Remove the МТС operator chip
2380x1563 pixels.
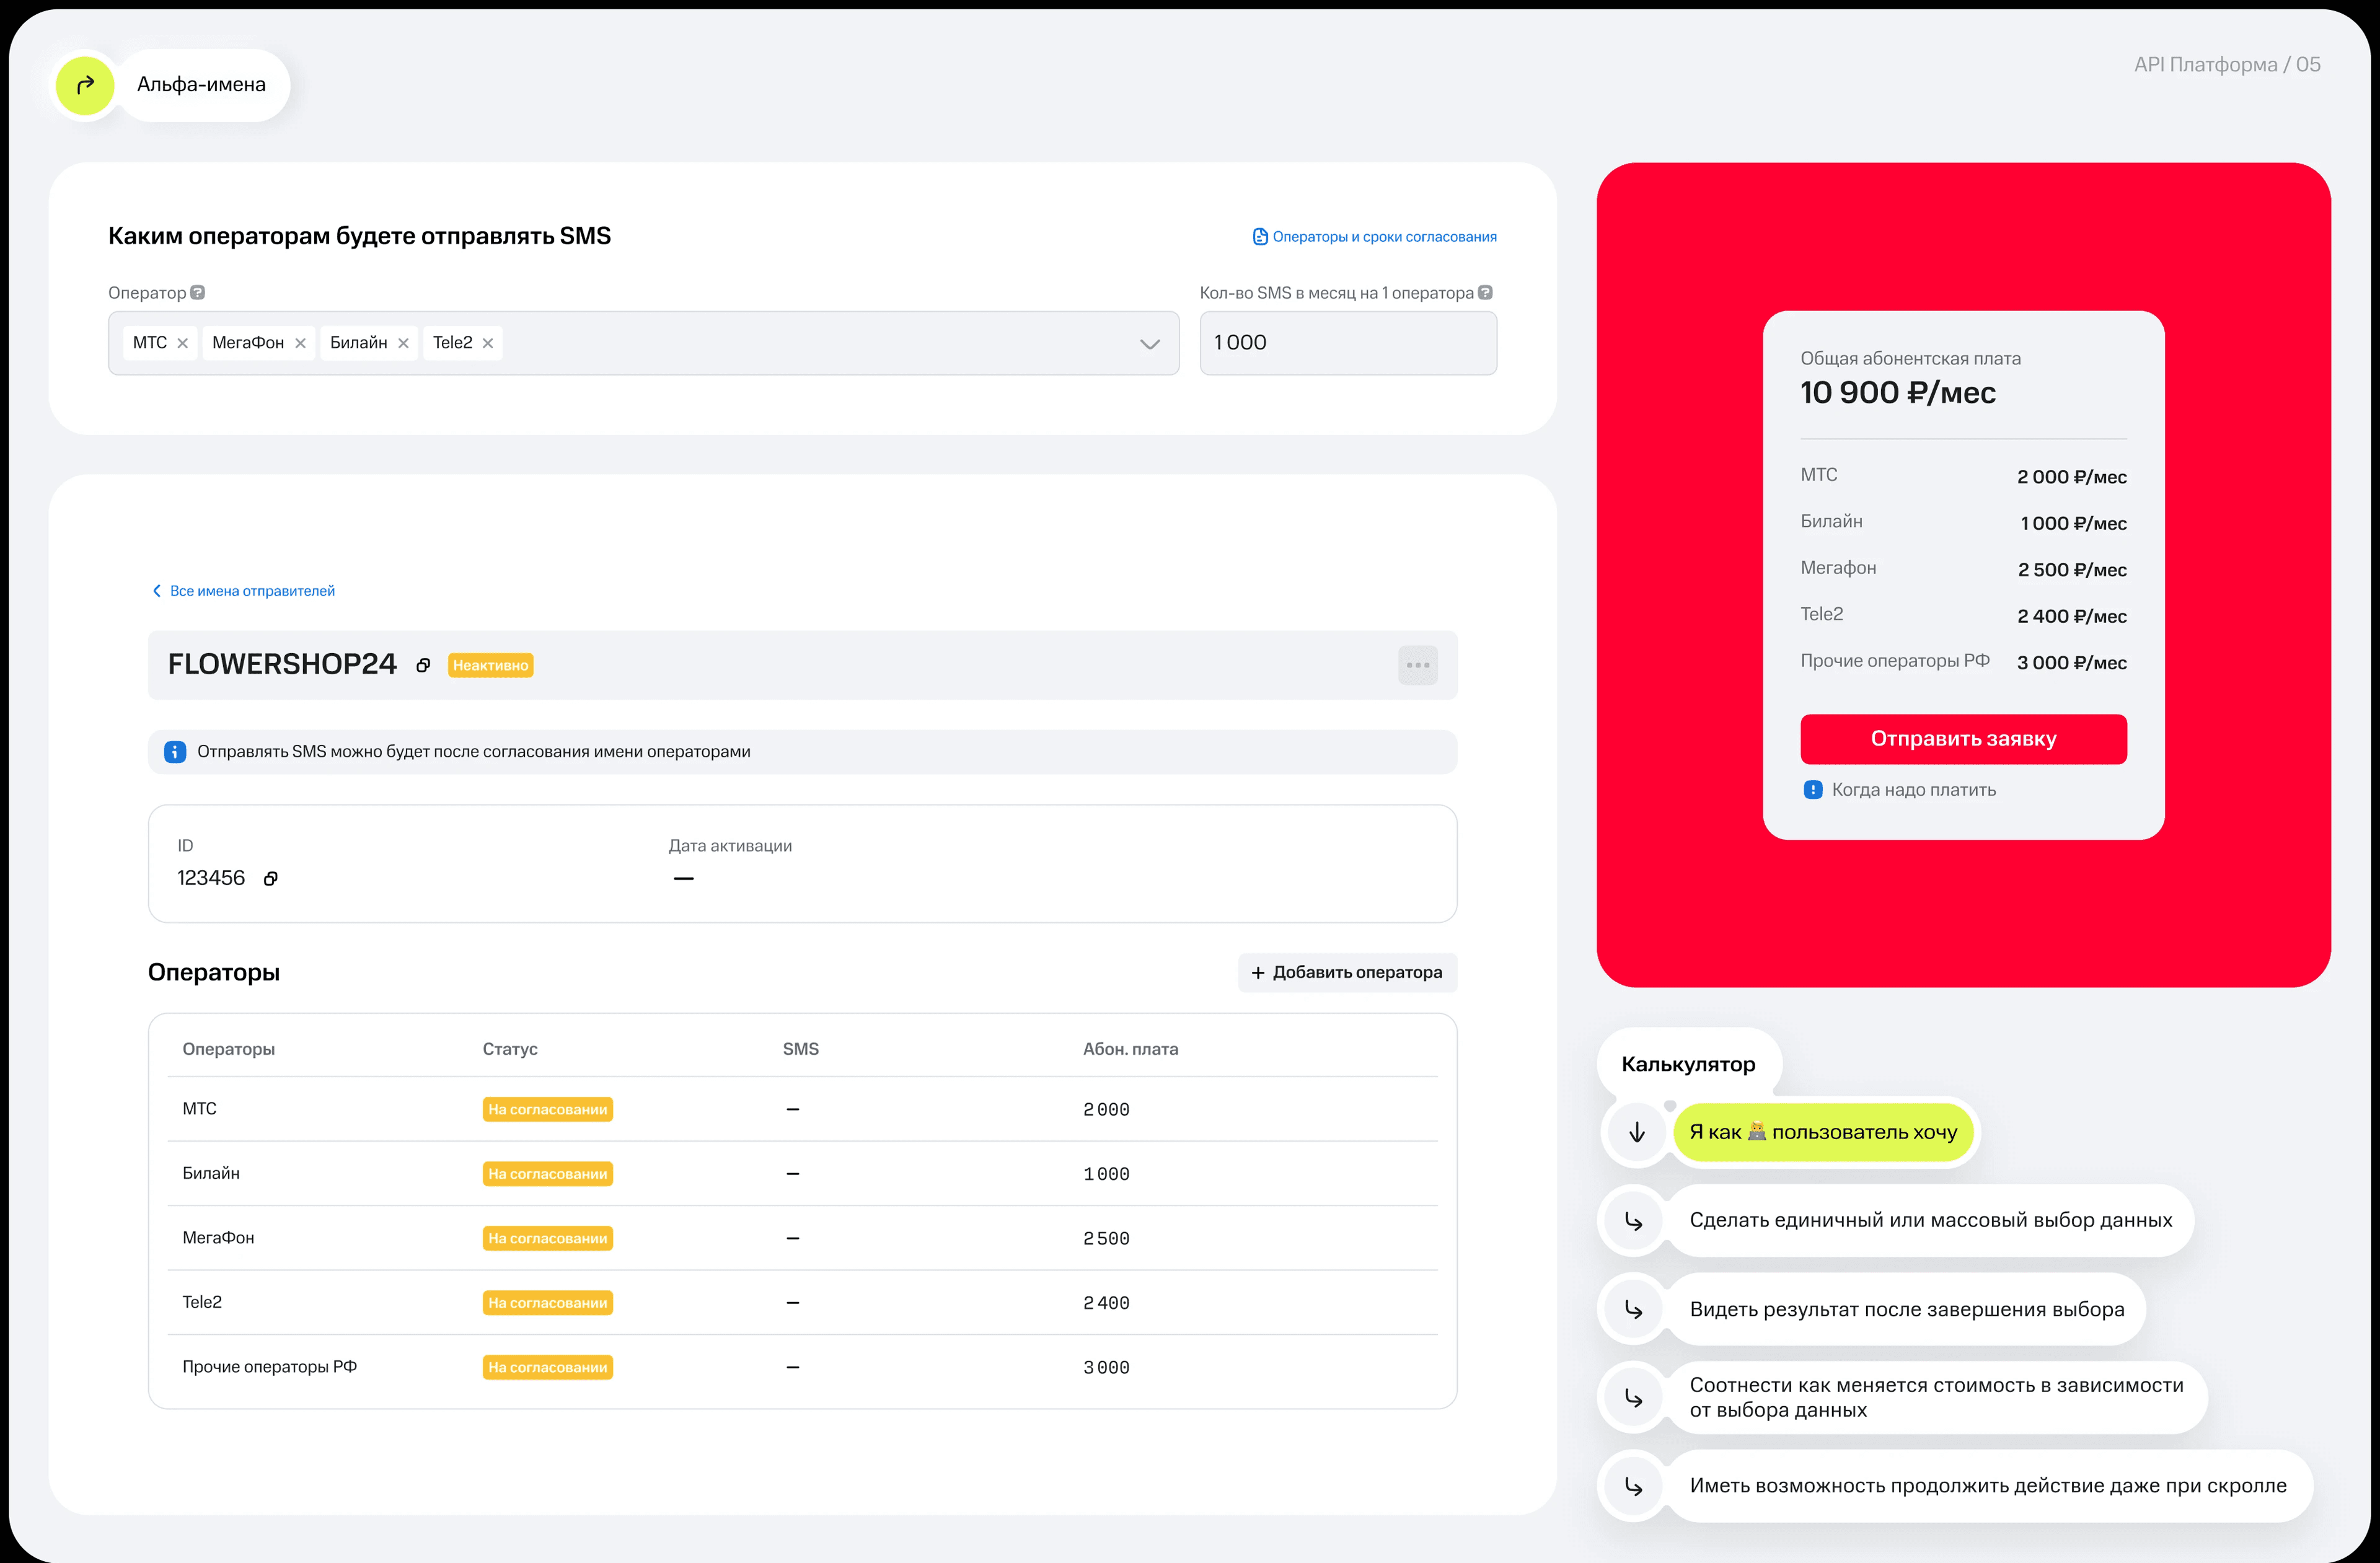182,343
